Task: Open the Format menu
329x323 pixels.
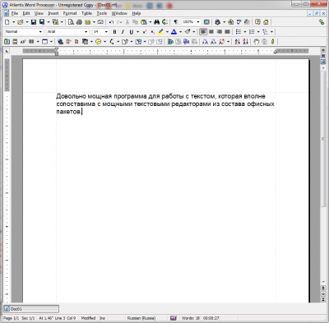Action: (70, 13)
